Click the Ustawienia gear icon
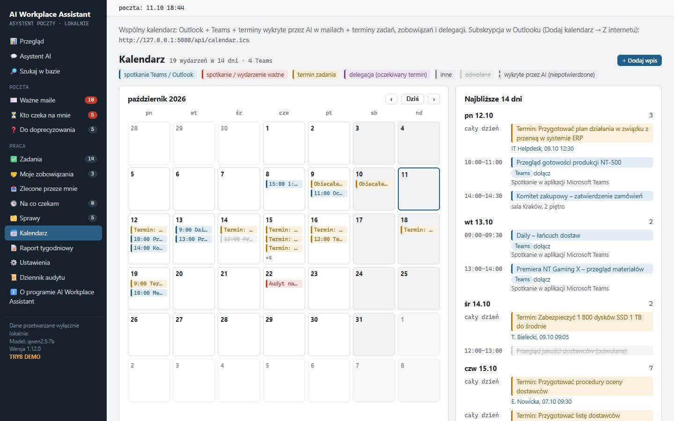Screen dimensions: 674x421 [14, 262]
